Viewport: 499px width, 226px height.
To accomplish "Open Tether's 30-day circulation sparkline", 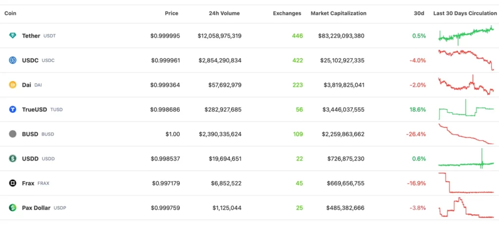I will coord(466,35).
